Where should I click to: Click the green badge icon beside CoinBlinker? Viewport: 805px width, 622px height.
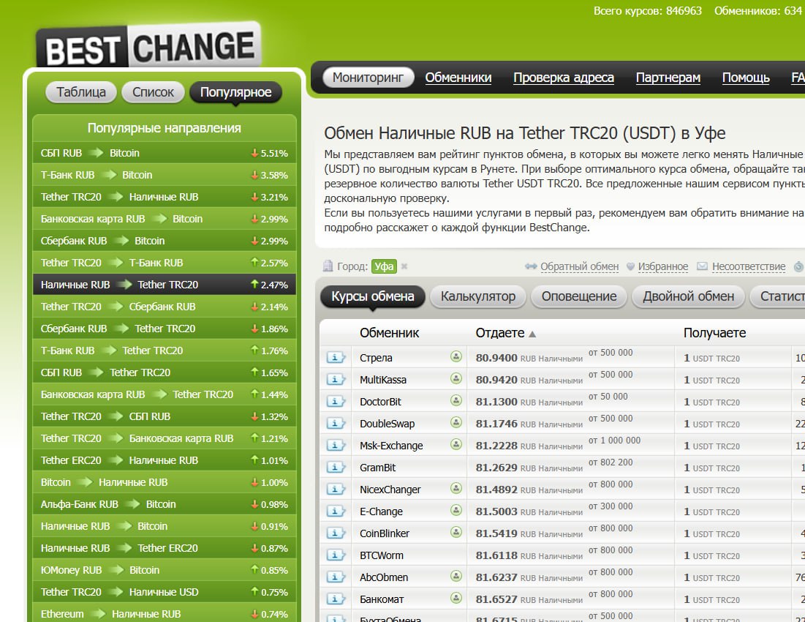[456, 533]
